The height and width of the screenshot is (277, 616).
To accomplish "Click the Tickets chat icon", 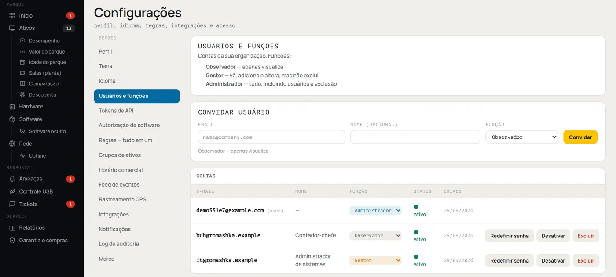I will (12, 204).
